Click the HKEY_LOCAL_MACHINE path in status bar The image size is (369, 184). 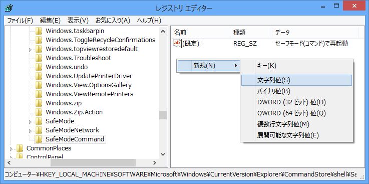click(74, 174)
